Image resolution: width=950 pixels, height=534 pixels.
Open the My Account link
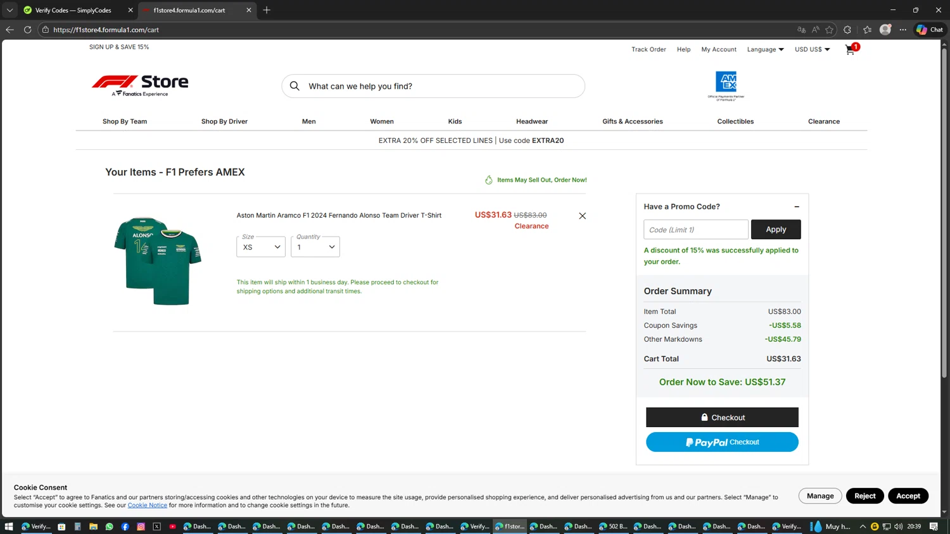tap(719, 49)
